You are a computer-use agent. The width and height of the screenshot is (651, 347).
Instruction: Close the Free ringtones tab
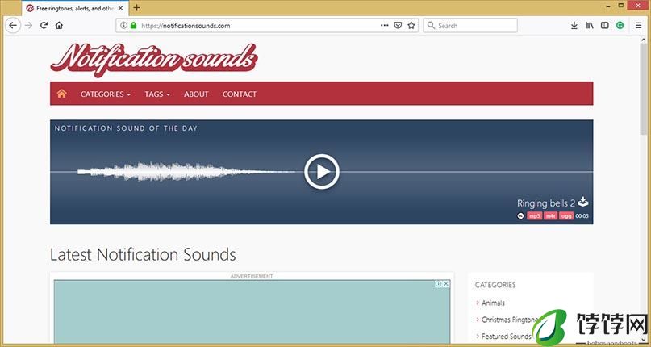(x=120, y=8)
